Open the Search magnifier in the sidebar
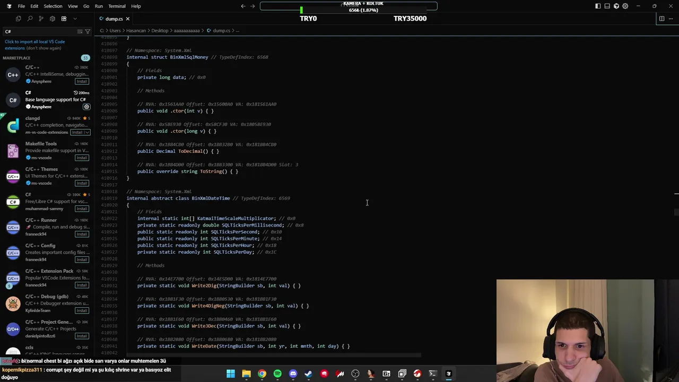 [x=30, y=19]
